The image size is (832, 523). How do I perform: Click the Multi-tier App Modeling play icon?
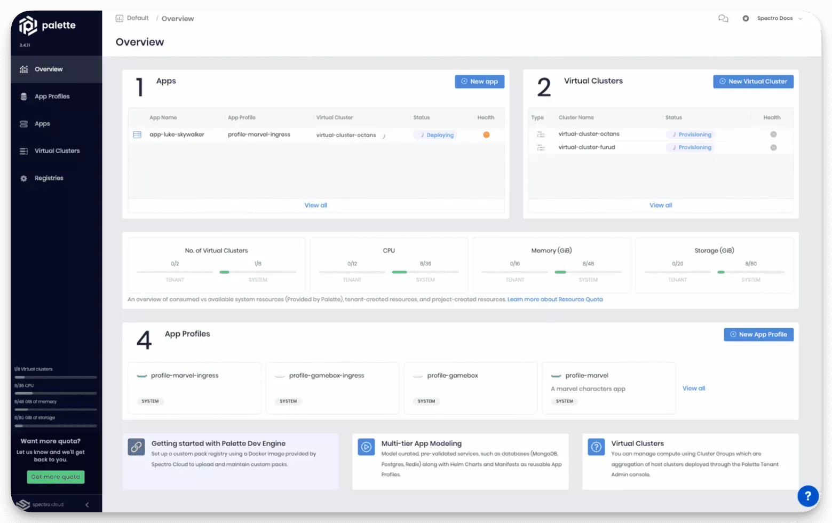tap(366, 447)
